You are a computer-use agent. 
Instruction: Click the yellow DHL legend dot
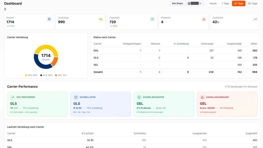click(x=26, y=75)
